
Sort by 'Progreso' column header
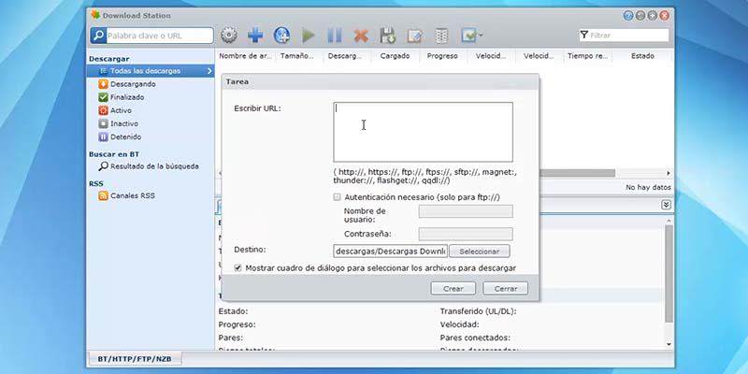442,56
